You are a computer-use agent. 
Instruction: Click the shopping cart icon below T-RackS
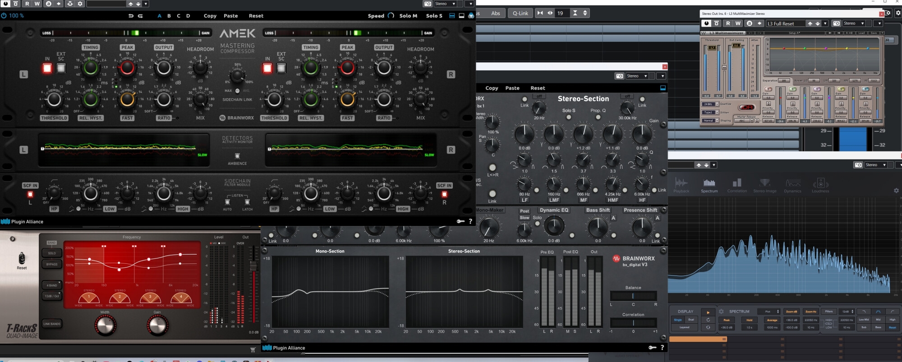(253, 349)
